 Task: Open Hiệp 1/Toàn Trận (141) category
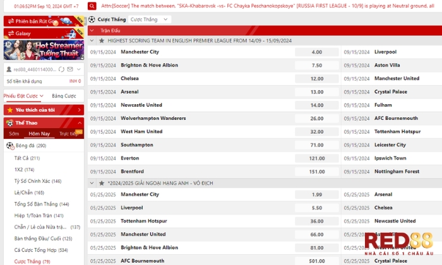tap(39, 216)
